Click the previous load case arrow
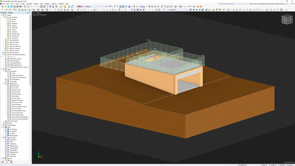295x166 pixels. pyautogui.click(x=106, y=6)
